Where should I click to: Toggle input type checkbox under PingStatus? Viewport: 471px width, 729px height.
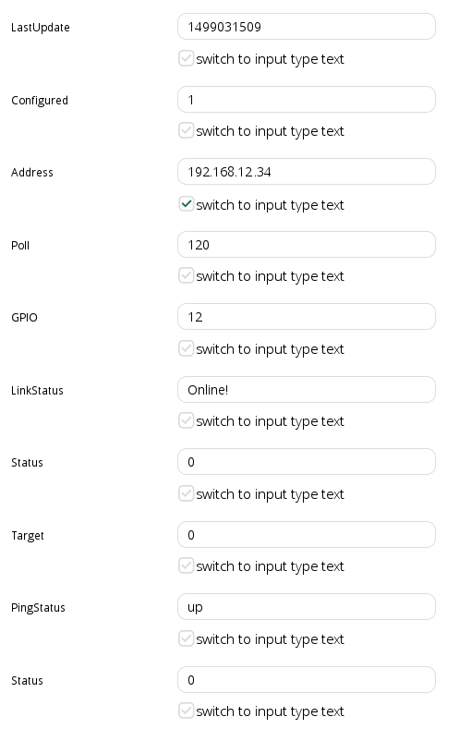coord(187,638)
